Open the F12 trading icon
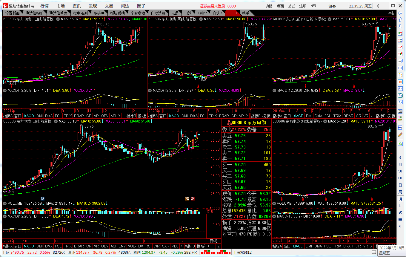The width and height of the screenshot is (406, 257). point(400,89)
